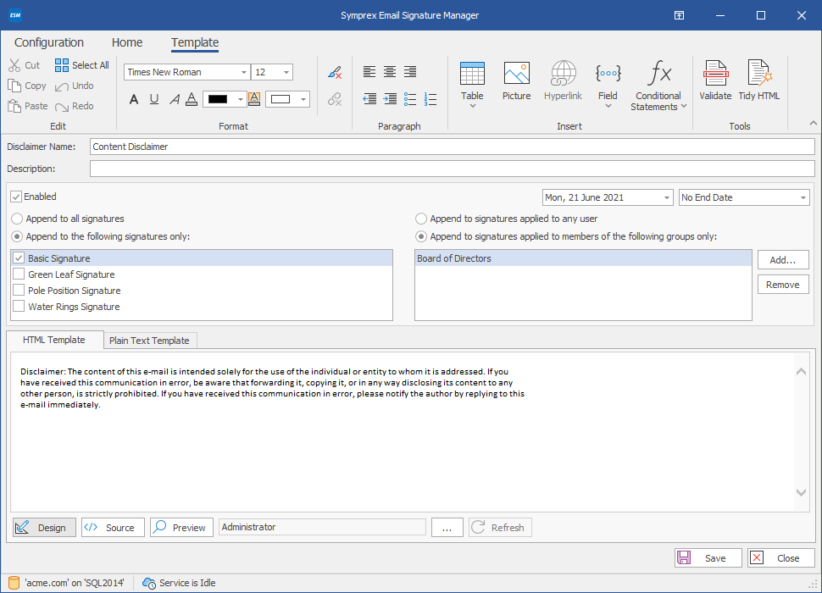The height and width of the screenshot is (593, 822).
Task: Open the font size 12 dropdown
Action: 286,72
